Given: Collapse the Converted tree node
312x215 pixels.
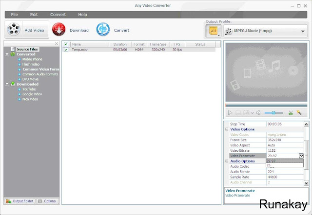Looking at the screenshot, I should [7, 54].
